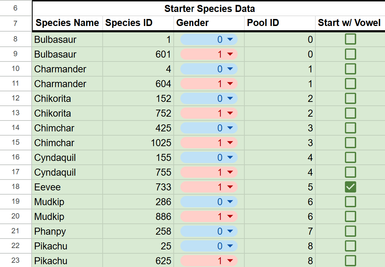This screenshot has height=267, width=385.
Task: Select row header 6
Action: point(15,8)
